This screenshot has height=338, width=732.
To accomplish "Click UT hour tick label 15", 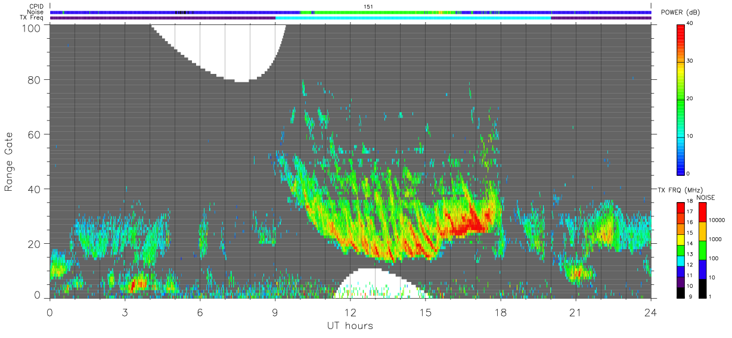I will (x=426, y=312).
